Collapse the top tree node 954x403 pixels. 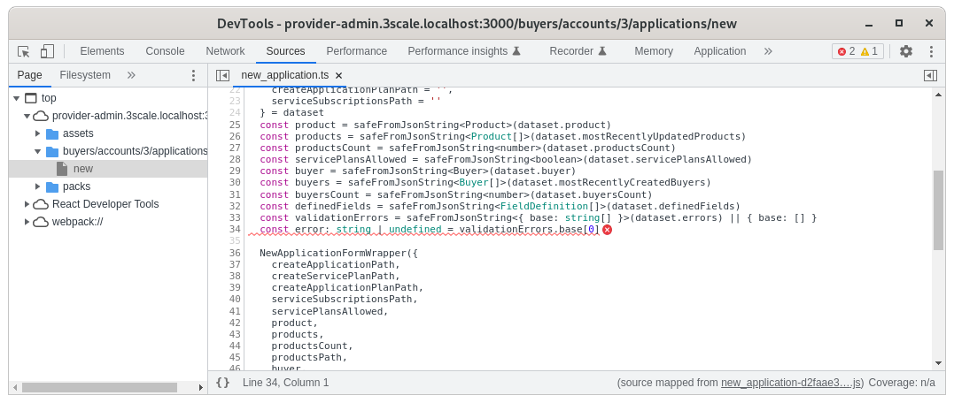click(16, 98)
